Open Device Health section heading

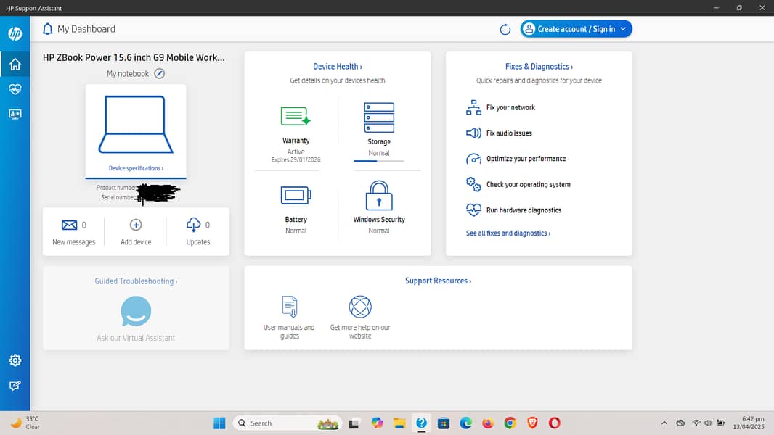[338, 67]
